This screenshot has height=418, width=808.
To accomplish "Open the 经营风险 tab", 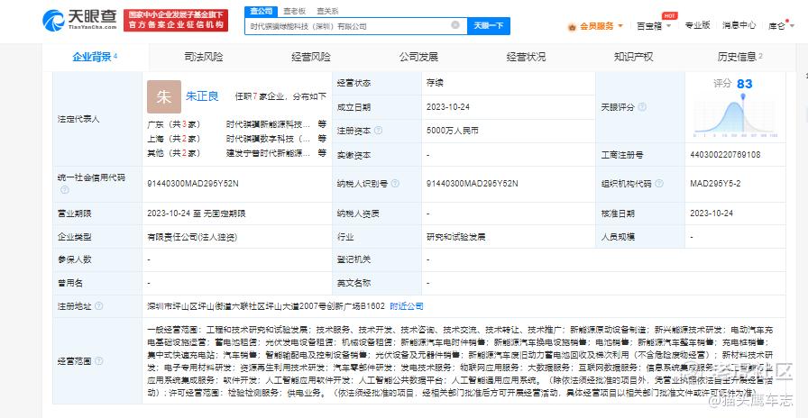I will pos(311,57).
